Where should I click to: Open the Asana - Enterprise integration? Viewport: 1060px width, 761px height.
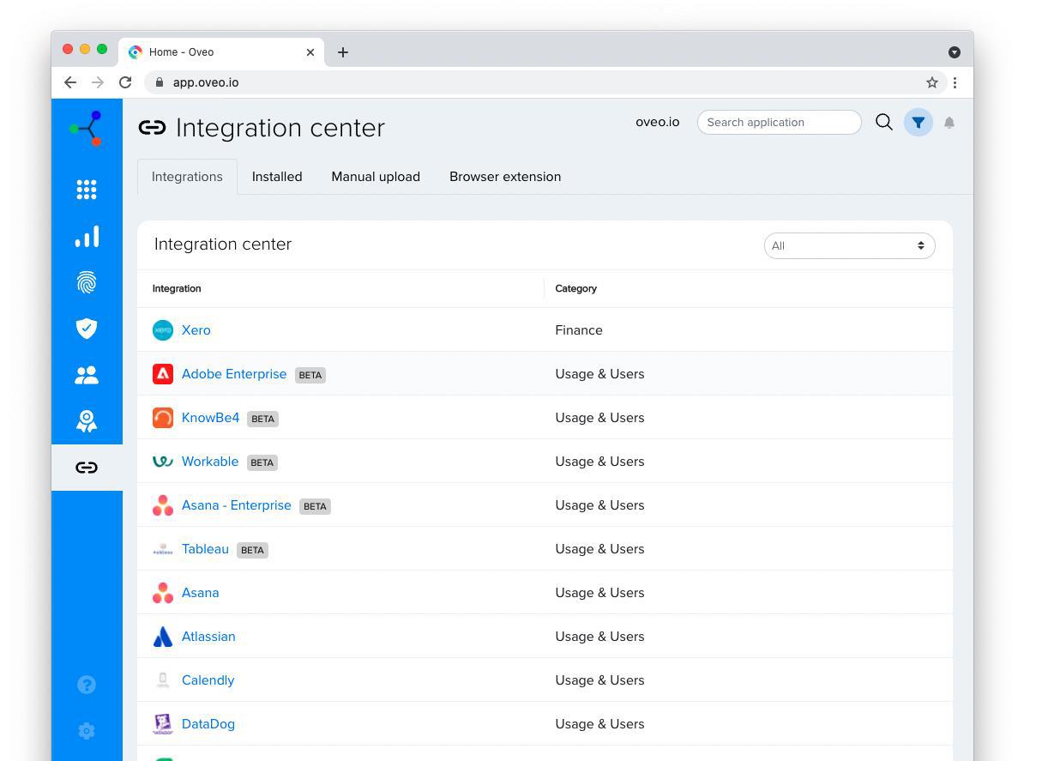[x=236, y=504]
